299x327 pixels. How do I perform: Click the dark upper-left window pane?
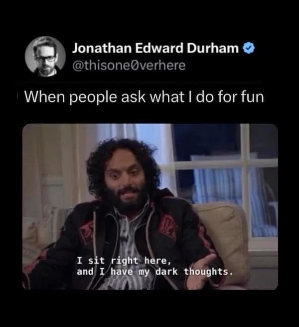point(207,142)
